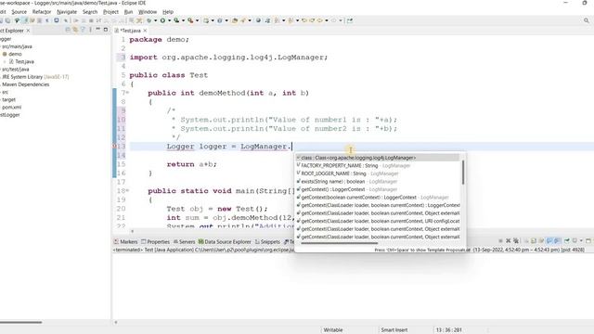Select the target folder in tree
Image resolution: width=594 pixels, height=334 pixels.
tap(8, 99)
